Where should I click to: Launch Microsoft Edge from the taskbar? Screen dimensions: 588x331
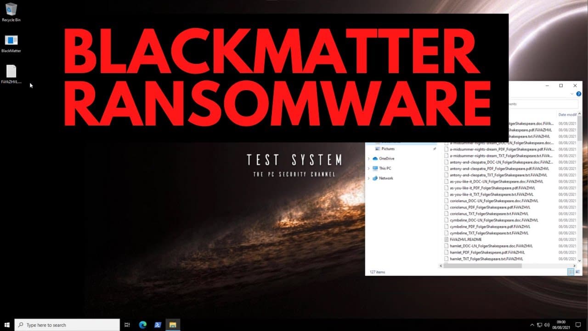[x=142, y=325]
